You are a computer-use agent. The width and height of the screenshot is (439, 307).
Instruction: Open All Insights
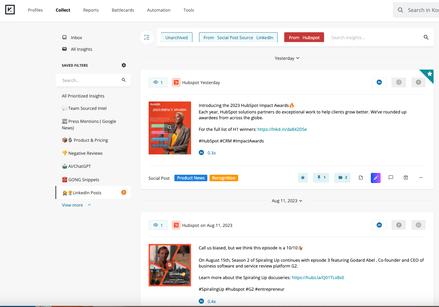pyautogui.click(x=77, y=49)
